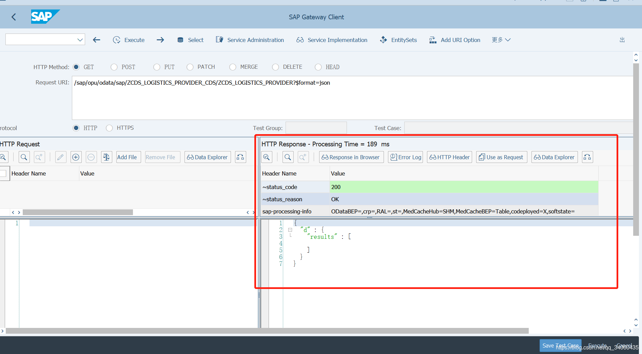
Task: Open Data Explorer in HTTP Request panel
Action: pyautogui.click(x=208, y=157)
